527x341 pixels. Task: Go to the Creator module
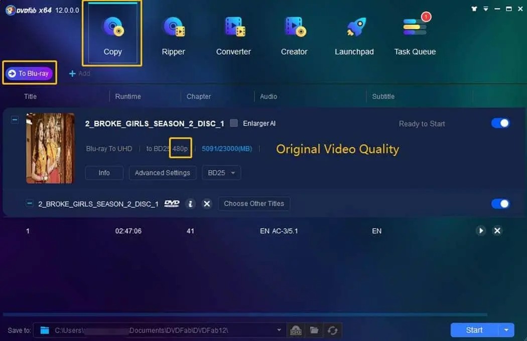295,36
